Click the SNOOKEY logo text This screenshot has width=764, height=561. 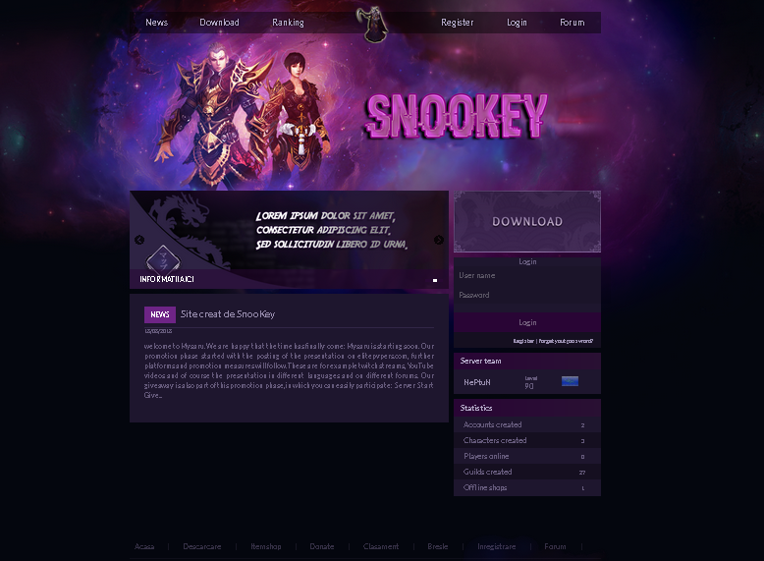coord(457,116)
